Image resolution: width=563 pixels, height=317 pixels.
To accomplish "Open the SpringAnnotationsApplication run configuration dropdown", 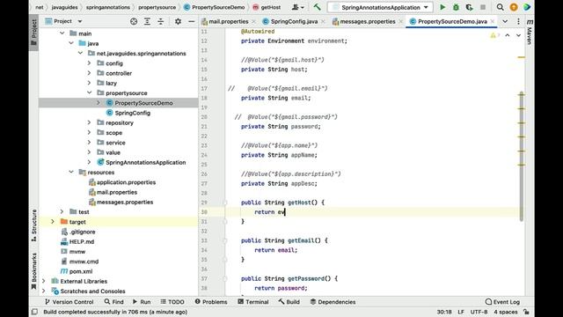I will pos(380,7).
